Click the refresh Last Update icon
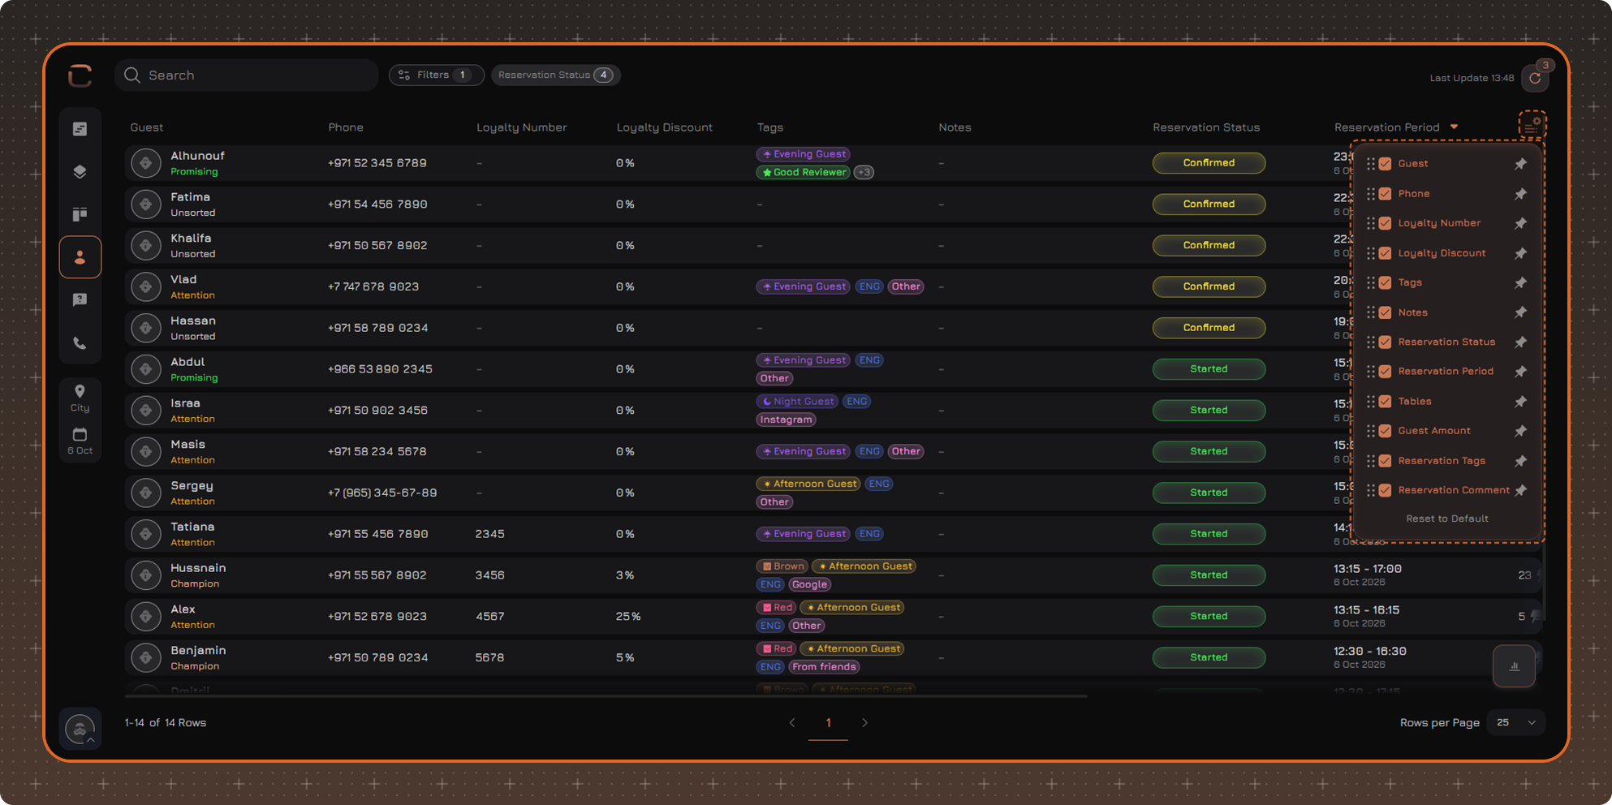This screenshot has width=1612, height=805. pyautogui.click(x=1535, y=78)
